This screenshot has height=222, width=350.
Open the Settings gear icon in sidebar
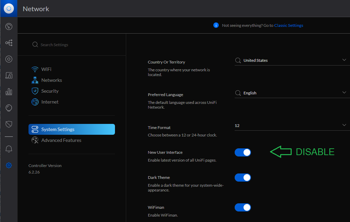click(x=9, y=165)
